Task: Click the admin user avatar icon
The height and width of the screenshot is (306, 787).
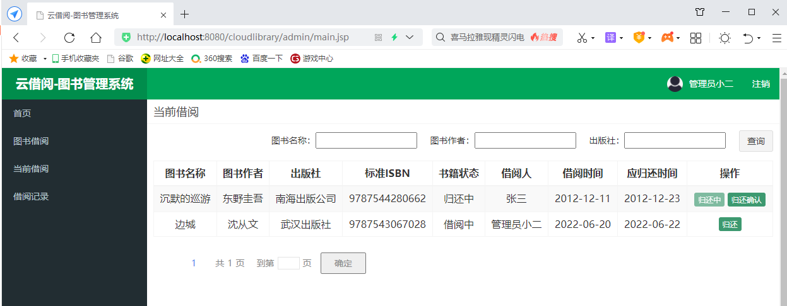Action: click(675, 84)
